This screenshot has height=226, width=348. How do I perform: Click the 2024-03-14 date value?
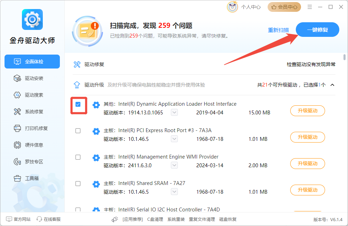pyautogui.click(x=210, y=166)
